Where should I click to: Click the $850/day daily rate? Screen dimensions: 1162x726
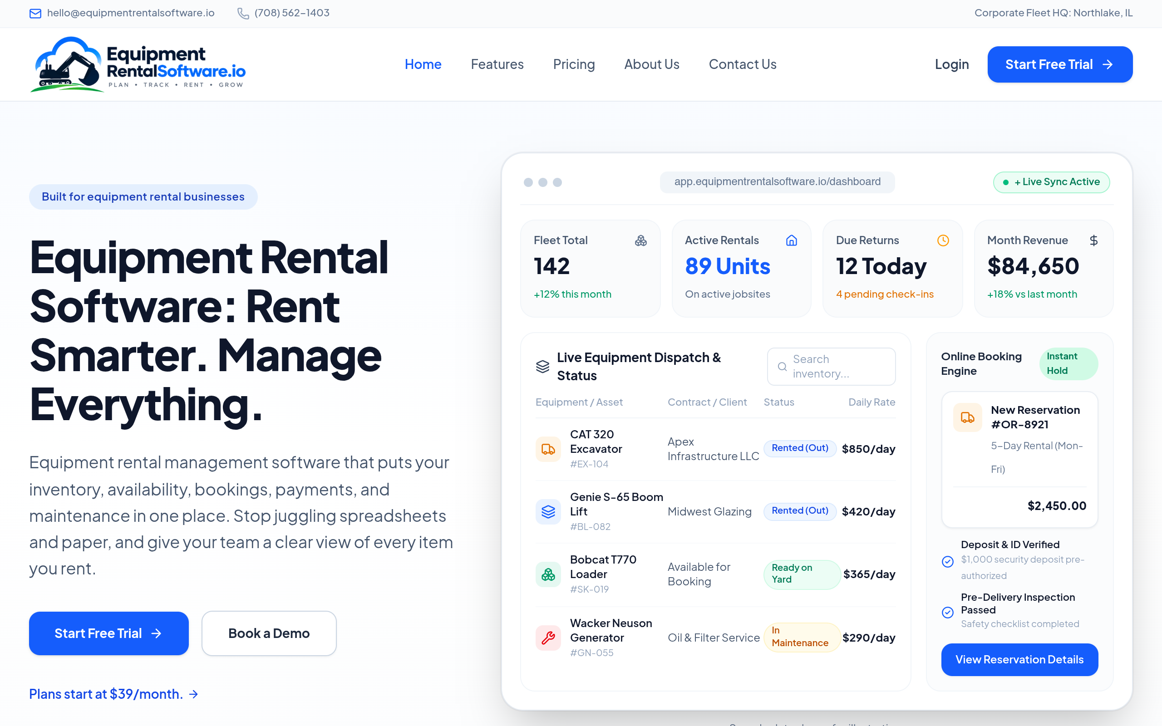point(869,449)
